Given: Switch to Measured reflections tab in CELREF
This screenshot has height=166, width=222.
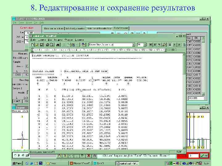Looking at the screenshot, I should [54, 29].
